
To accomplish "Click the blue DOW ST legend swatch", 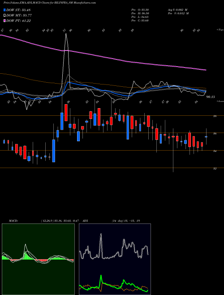I will [x=5, y=10].
